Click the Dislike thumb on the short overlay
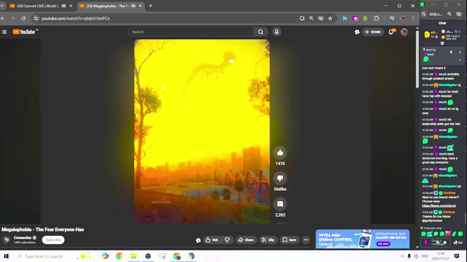This screenshot has width=467, height=262. click(x=280, y=178)
